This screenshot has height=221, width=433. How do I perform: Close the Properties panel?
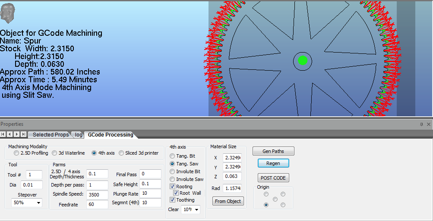pyautogui.click(x=428, y=124)
